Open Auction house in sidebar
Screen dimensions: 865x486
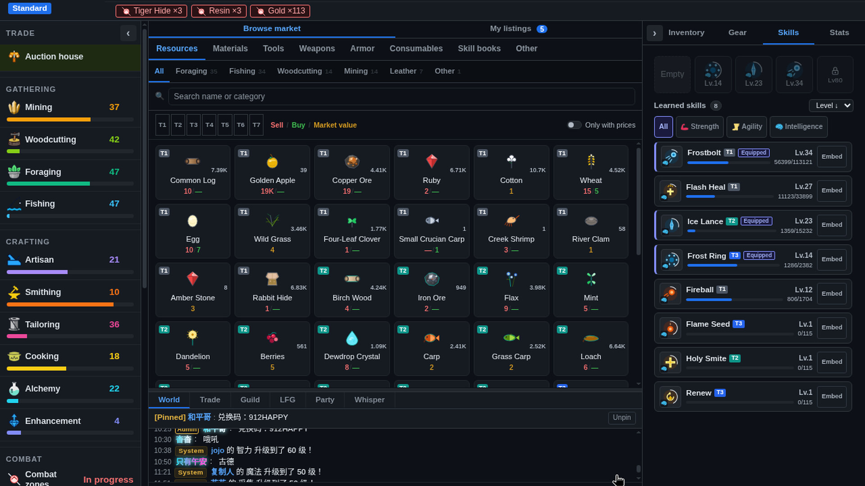tap(70, 57)
